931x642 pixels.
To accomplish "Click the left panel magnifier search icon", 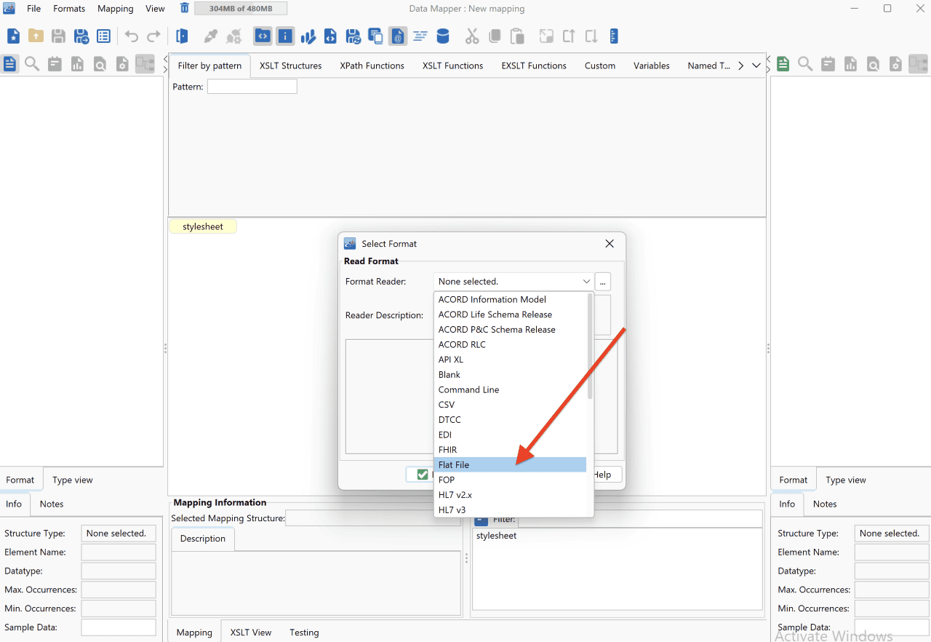I will 32,64.
